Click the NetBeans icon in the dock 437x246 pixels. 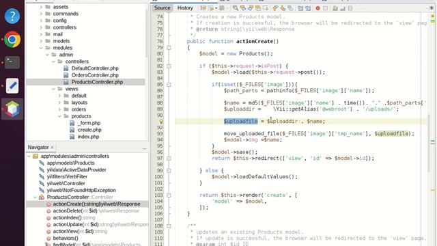(x=12, y=109)
